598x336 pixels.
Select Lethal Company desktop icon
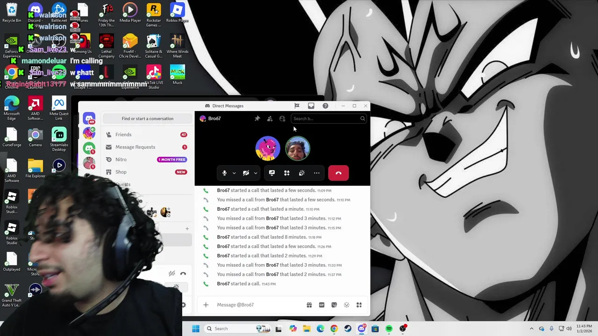pos(107,46)
